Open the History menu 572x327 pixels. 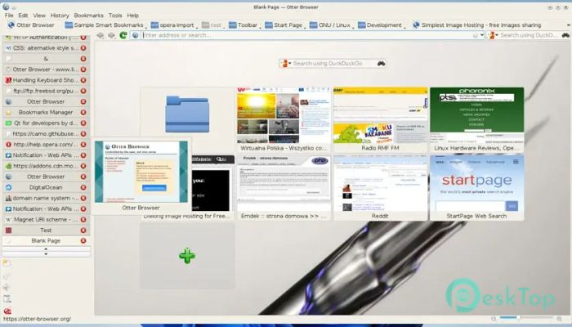tap(60, 16)
